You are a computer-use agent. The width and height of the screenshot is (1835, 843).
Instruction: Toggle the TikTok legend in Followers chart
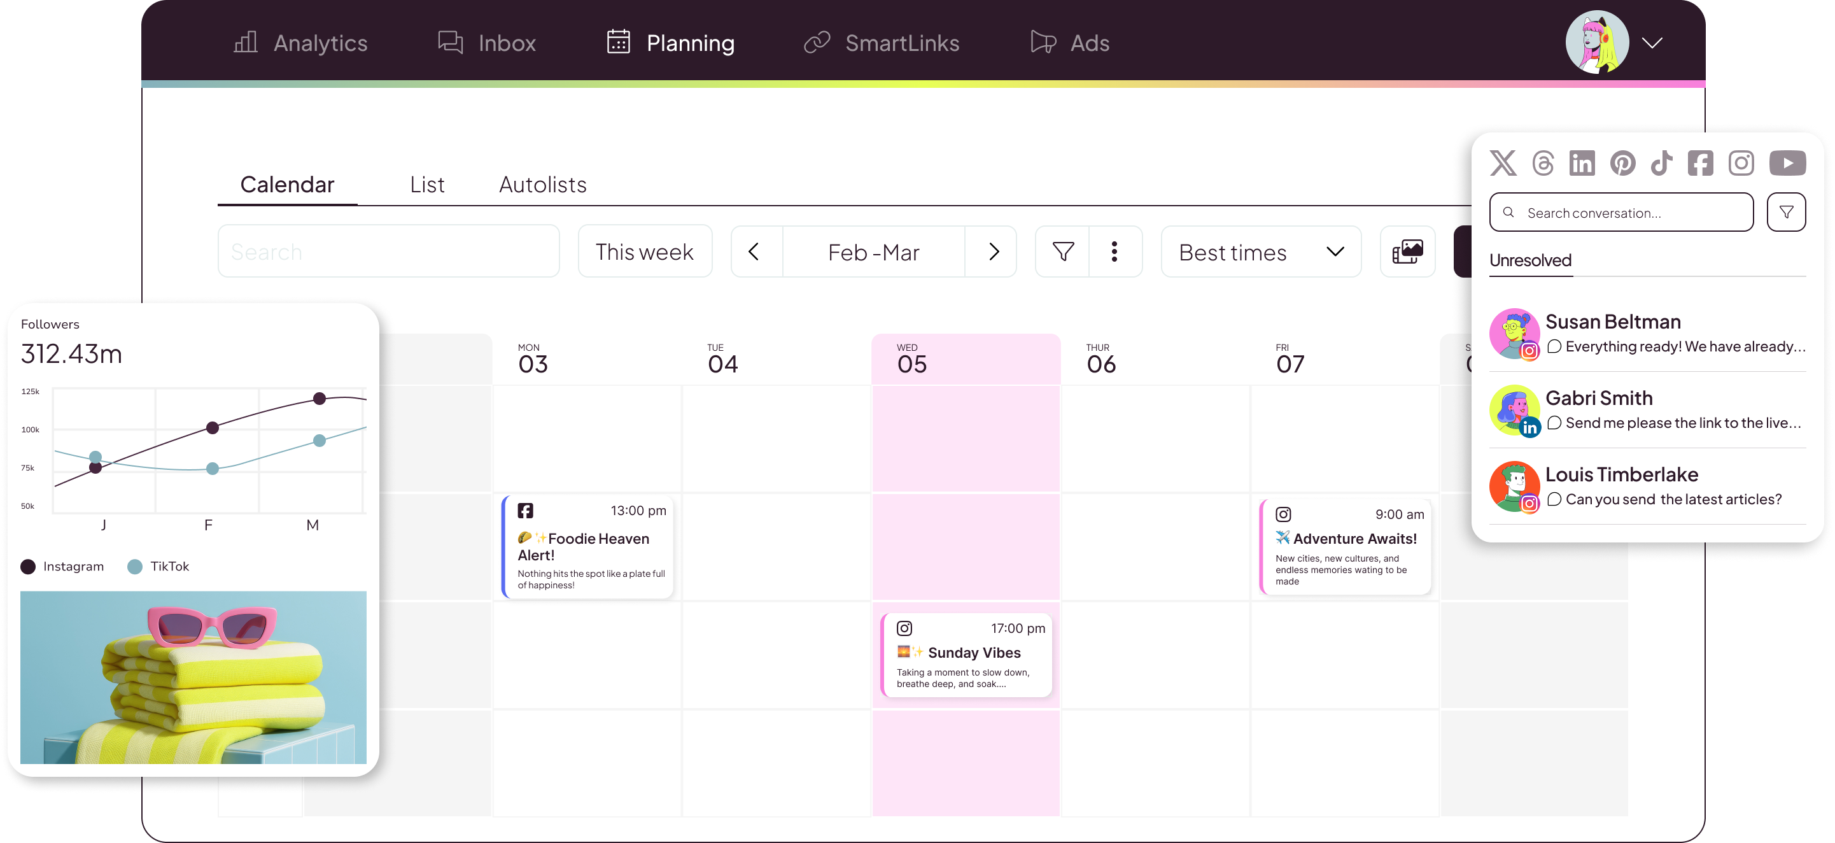(x=158, y=566)
